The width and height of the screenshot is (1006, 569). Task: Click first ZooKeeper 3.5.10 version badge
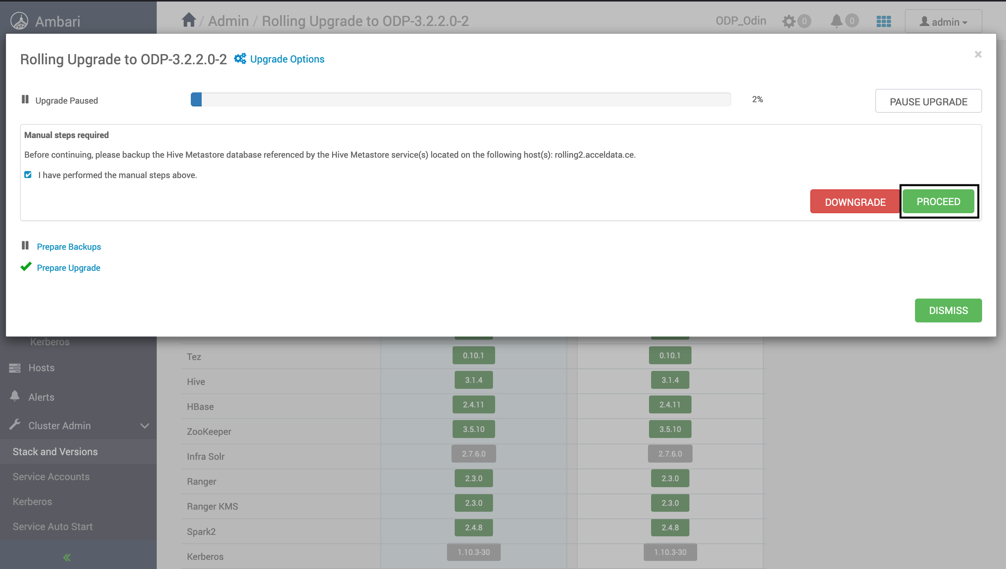tap(473, 429)
